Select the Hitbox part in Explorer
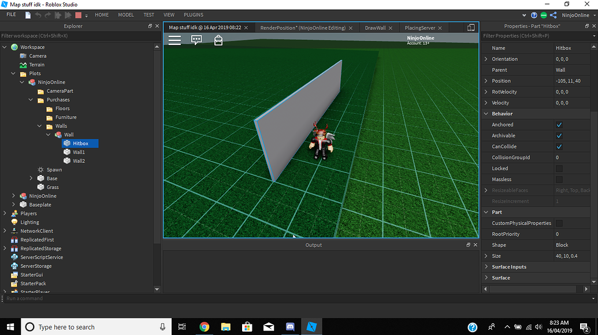Screen dimensions: 598x335 [x=80, y=143]
